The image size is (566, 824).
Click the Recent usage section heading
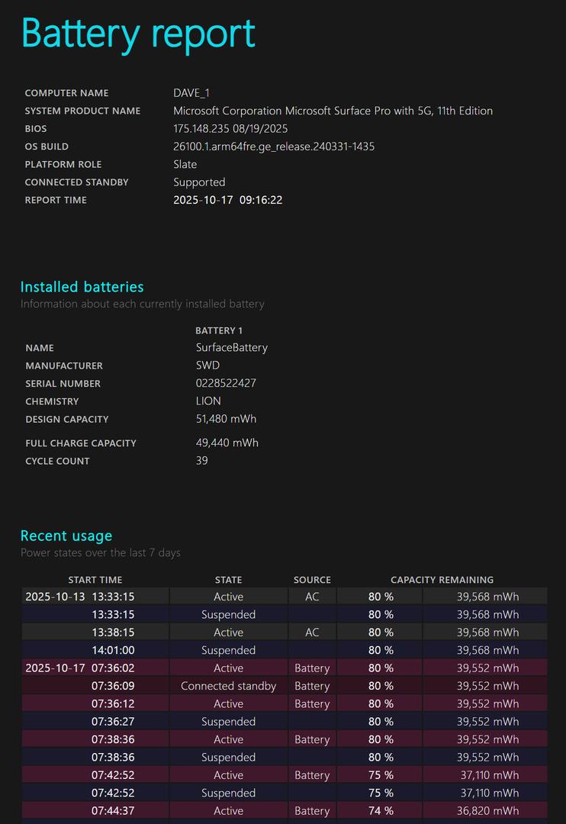point(66,536)
